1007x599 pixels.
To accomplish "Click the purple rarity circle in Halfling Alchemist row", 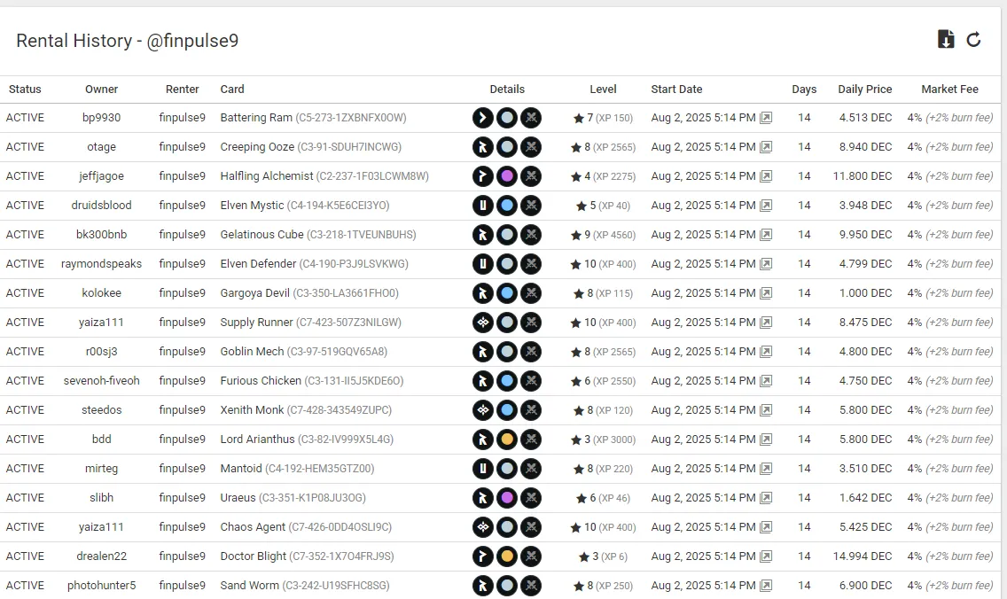I will tap(507, 176).
